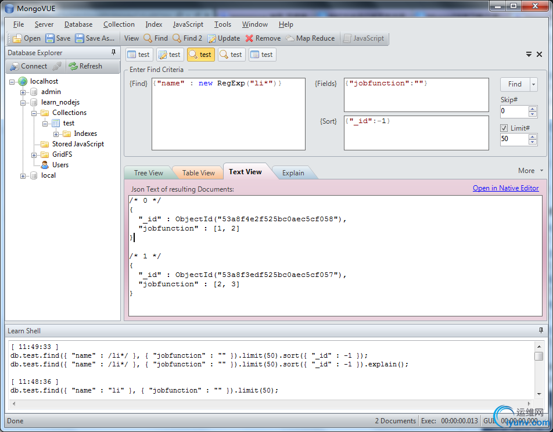Expand the Indexes folder node
The height and width of the screenshot is (432, 553).
56,134
